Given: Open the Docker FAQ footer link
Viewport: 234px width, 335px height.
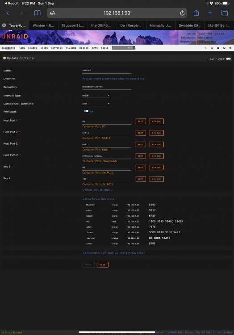Looking at the screenshot, I should 193,332.
